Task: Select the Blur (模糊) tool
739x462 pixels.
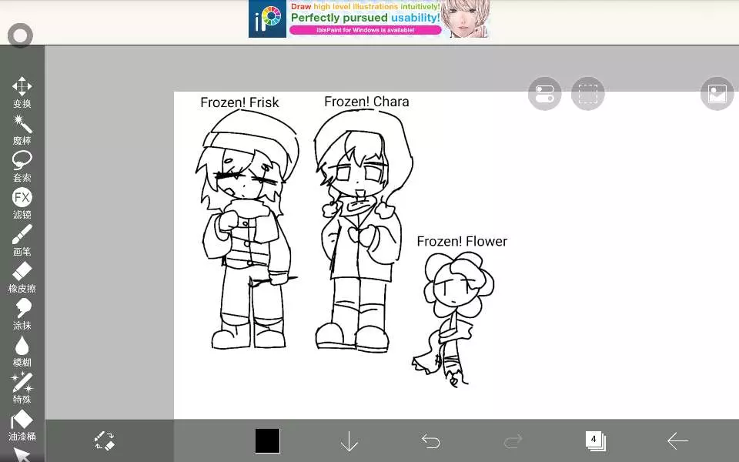Action: [x=22, y=352]
